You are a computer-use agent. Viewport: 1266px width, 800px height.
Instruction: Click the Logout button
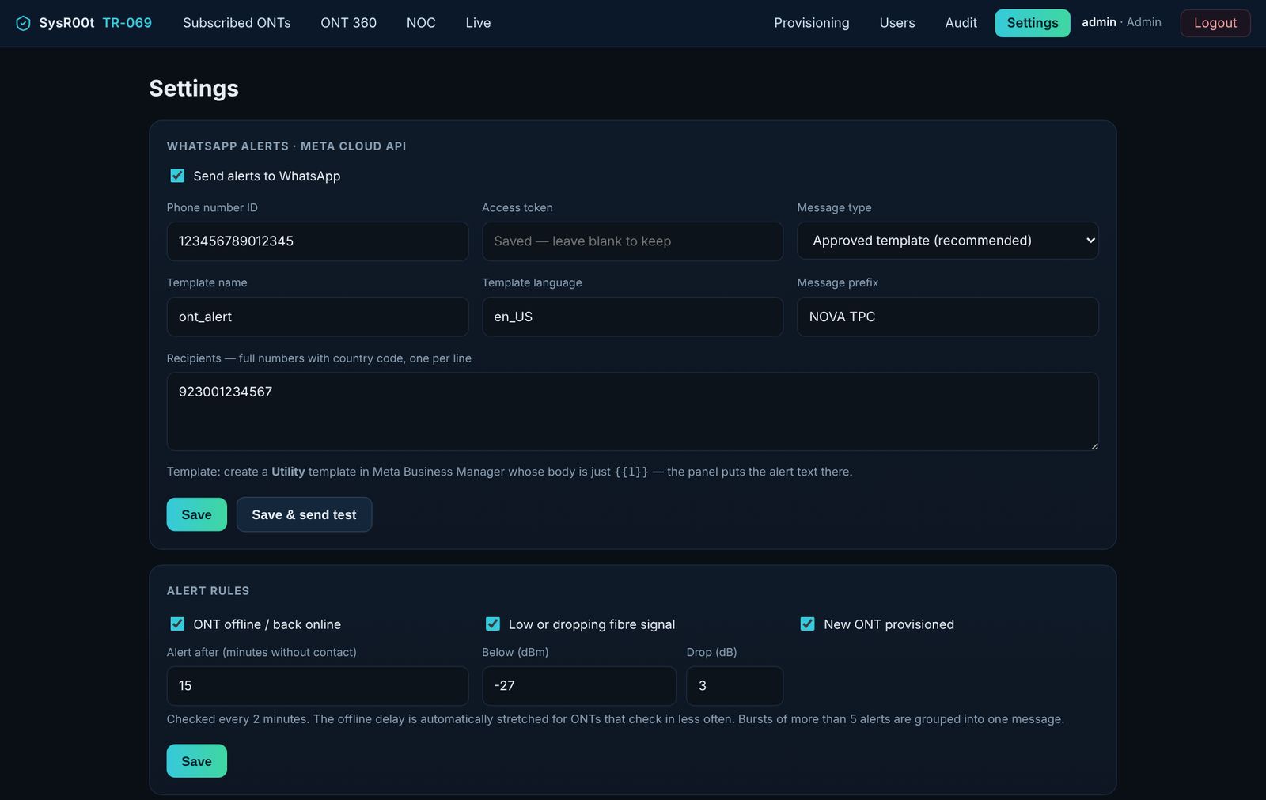click(1215, 23)
